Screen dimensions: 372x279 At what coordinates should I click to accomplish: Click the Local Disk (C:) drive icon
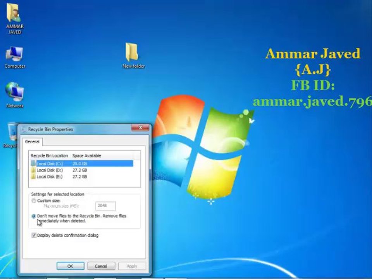point(33,164)
